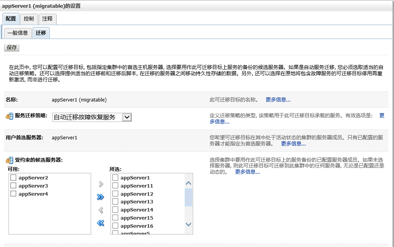394x247 pixels.
Task: Click the move-right single arrow icon
Action: coord(101,184)
